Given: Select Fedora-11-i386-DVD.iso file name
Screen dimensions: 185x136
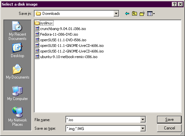Looking at the screenshot, I should coord(59,34).
